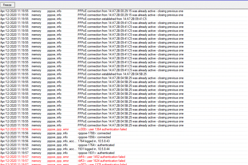Click topics cell of the '1764 logged in' row
Image resolution: width=248 pixels, height=165 pixels.
coord(62,141)
